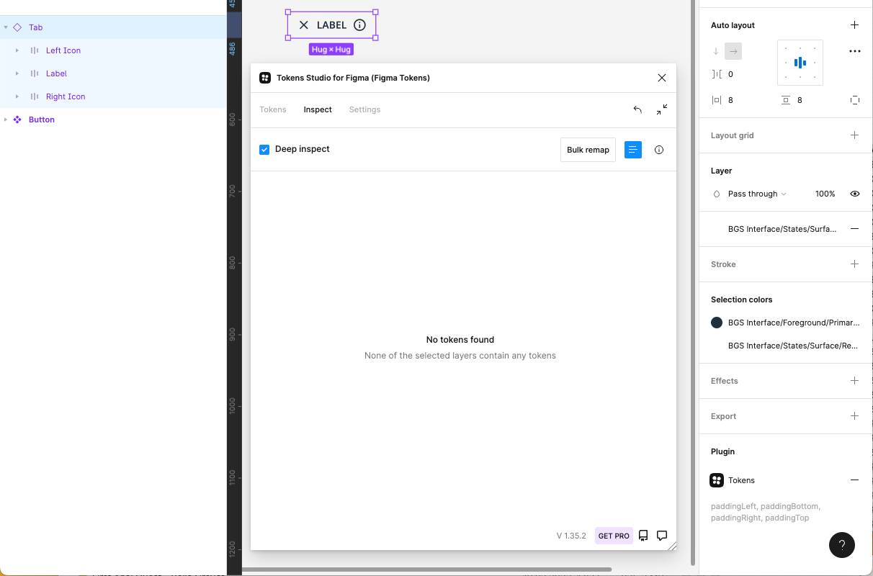Click the BGS Interface/Foreground/Primary color swatch
Viewport: 873px width, 576px height.
[717, 323]
